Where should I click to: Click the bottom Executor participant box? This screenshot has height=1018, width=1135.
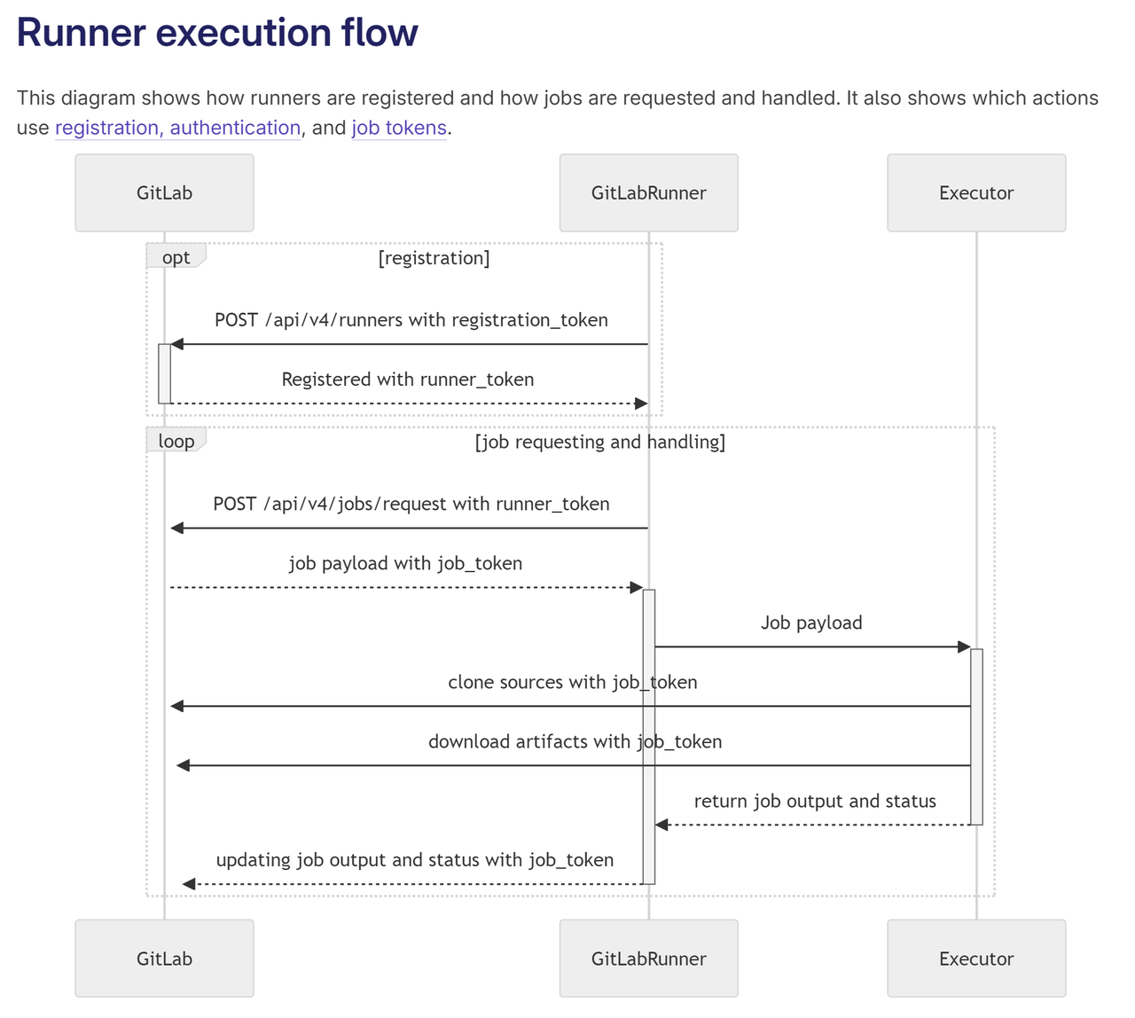[x=976, y=959]
